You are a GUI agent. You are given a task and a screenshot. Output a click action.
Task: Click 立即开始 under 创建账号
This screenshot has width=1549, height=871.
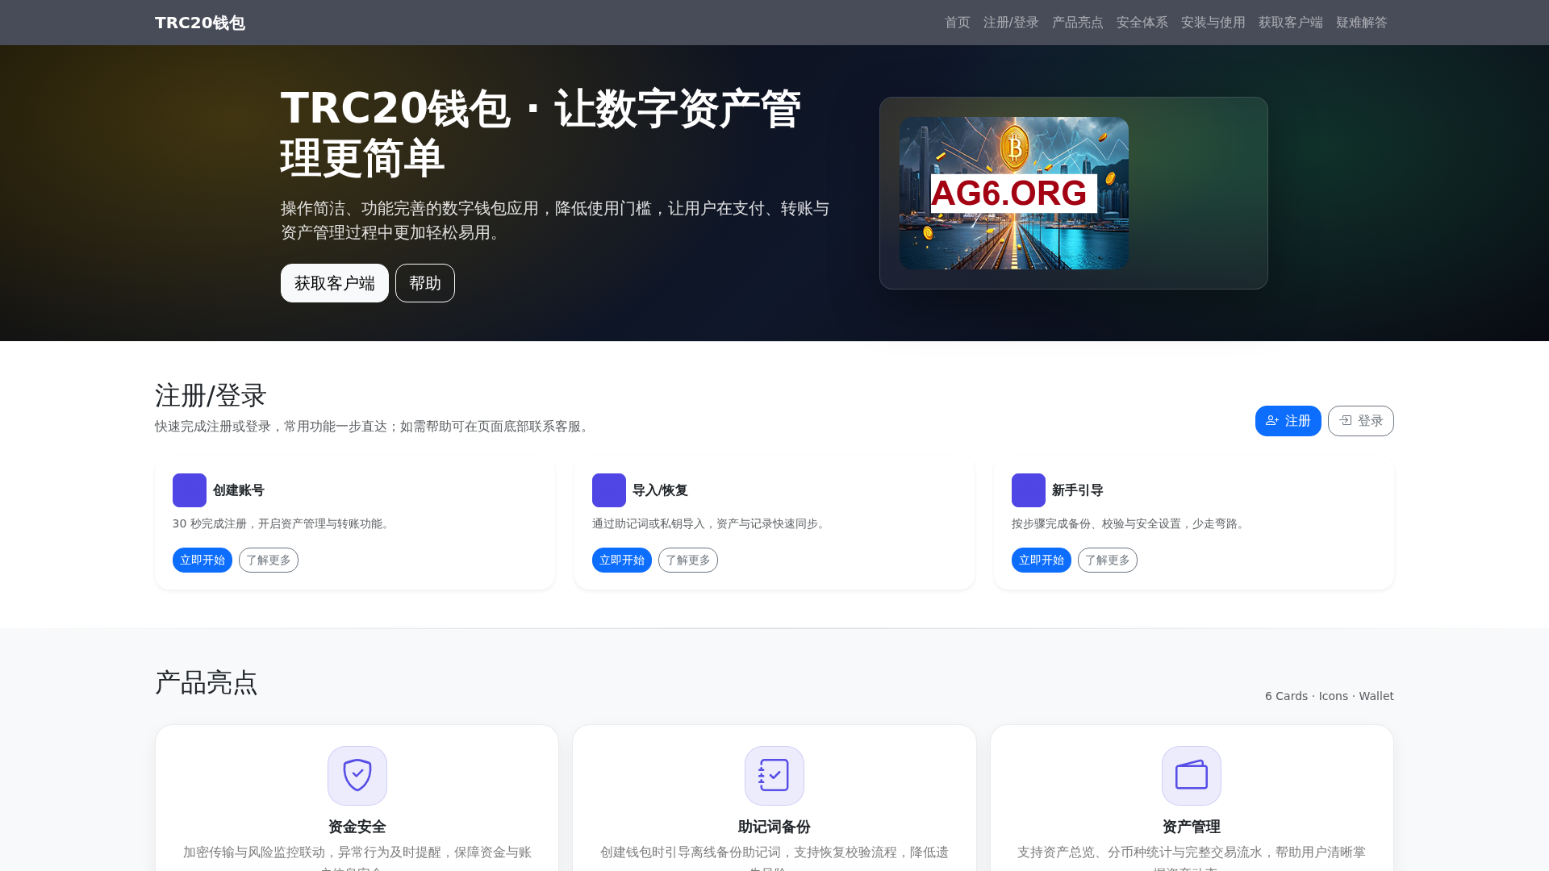pos(202,561)
